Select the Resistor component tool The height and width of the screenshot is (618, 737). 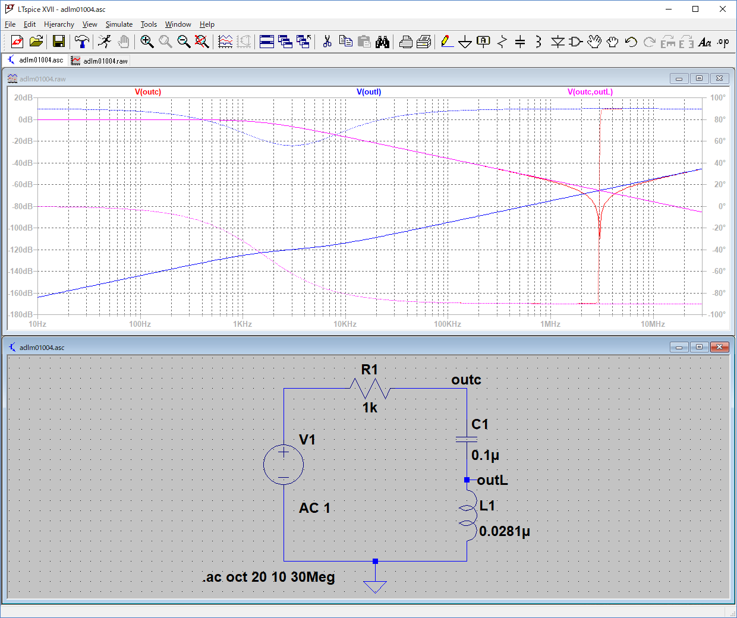click(502, 42)
